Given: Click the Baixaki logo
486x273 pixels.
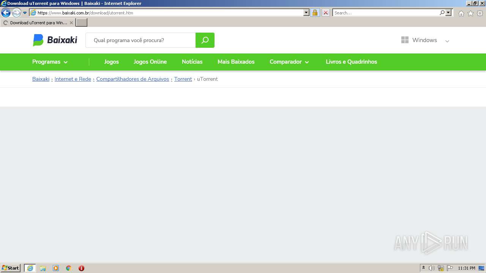Looking at the screenshot, I should coord(55,40).
